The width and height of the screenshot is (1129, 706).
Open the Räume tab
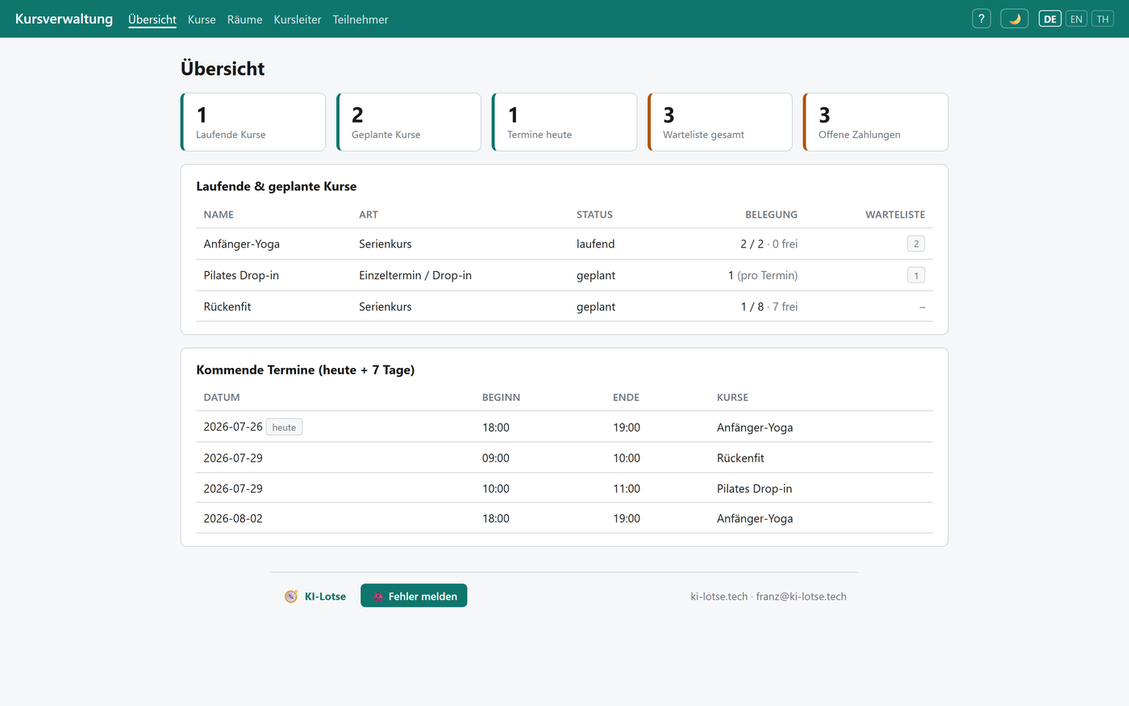click(x=244, y=19)
